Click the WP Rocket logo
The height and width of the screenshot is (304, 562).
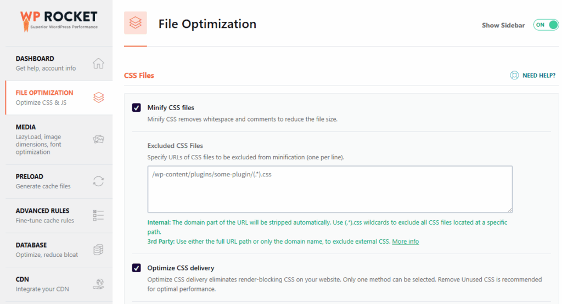pyautogui.click(x=58, y=20)
